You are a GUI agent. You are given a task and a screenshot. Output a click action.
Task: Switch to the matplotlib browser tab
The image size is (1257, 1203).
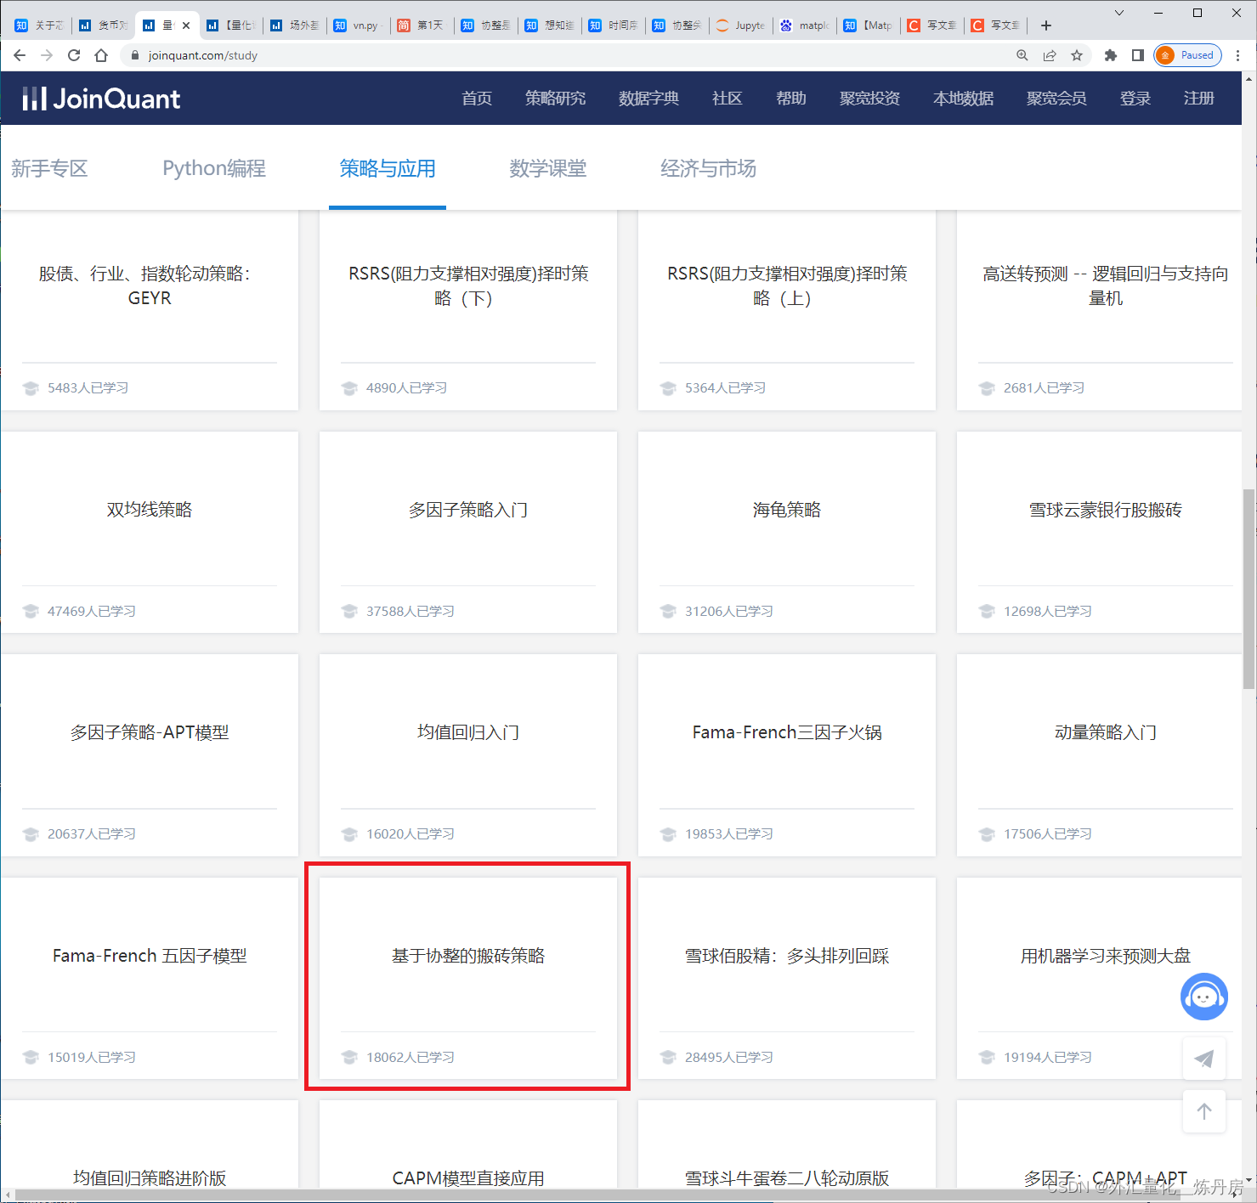pos(804,25)
